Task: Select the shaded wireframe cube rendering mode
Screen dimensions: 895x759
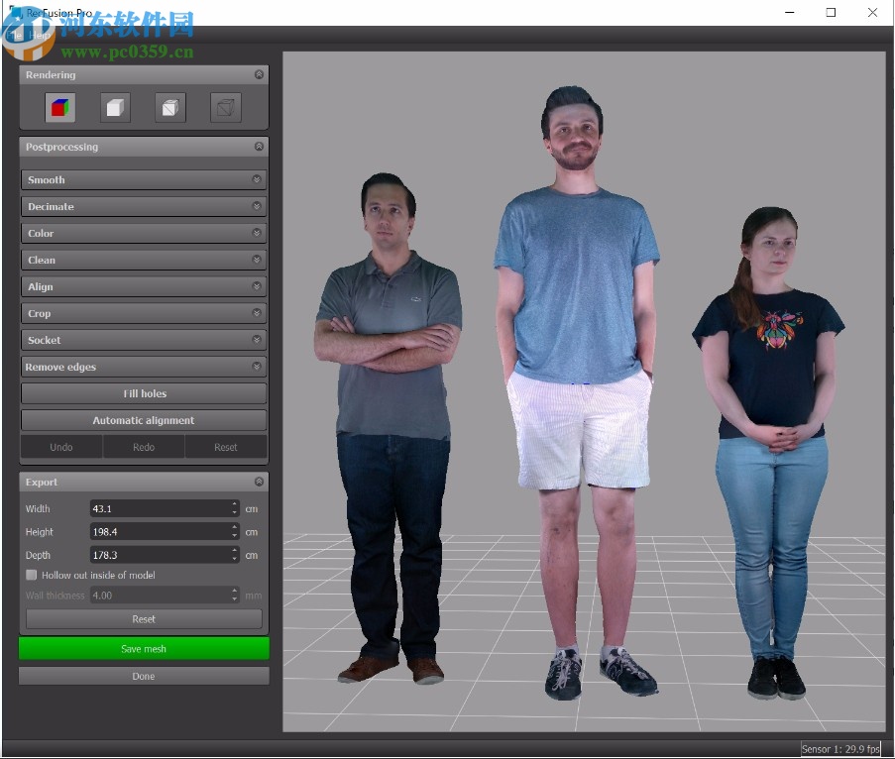Action: tap(170, 108)
